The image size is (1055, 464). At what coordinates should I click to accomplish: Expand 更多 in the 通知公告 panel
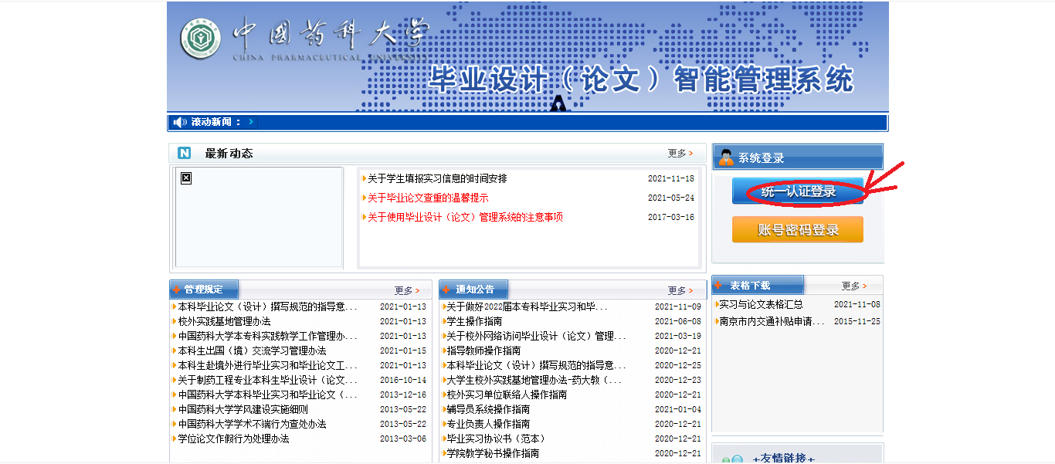click(679, 290)
